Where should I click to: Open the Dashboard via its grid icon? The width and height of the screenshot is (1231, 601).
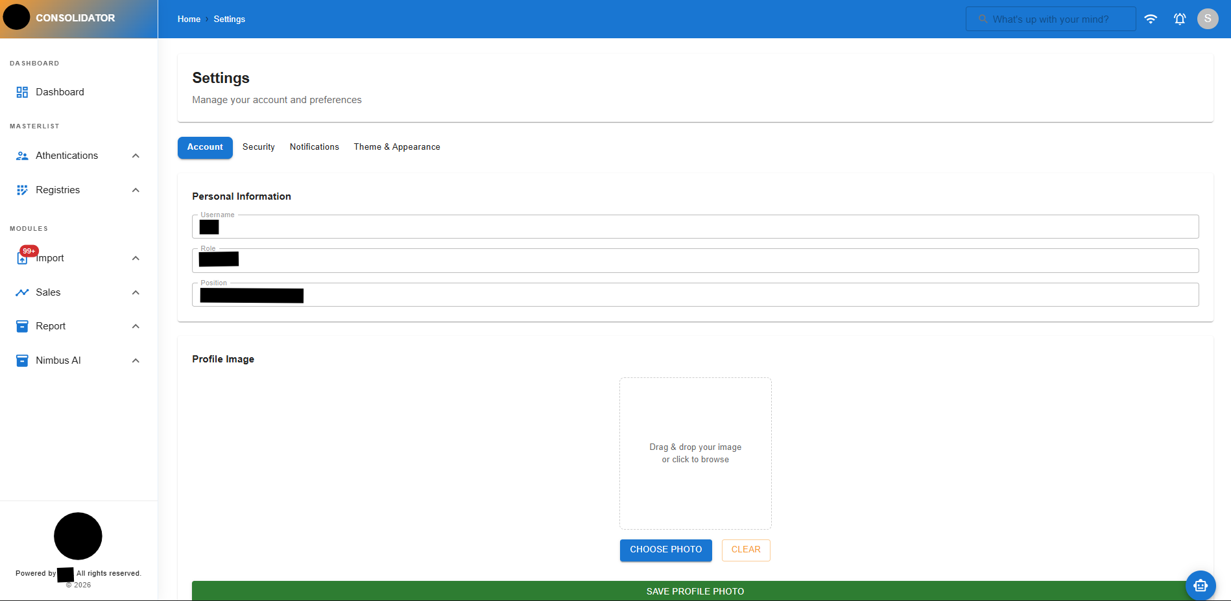(x=21, y=91)
